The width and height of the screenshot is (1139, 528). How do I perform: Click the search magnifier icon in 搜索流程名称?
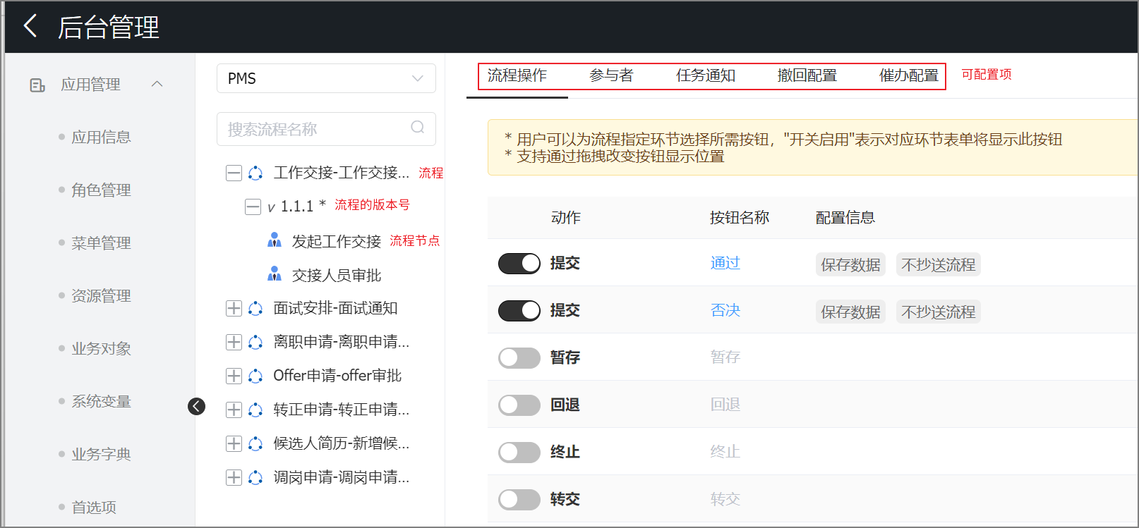pos(418,127)
